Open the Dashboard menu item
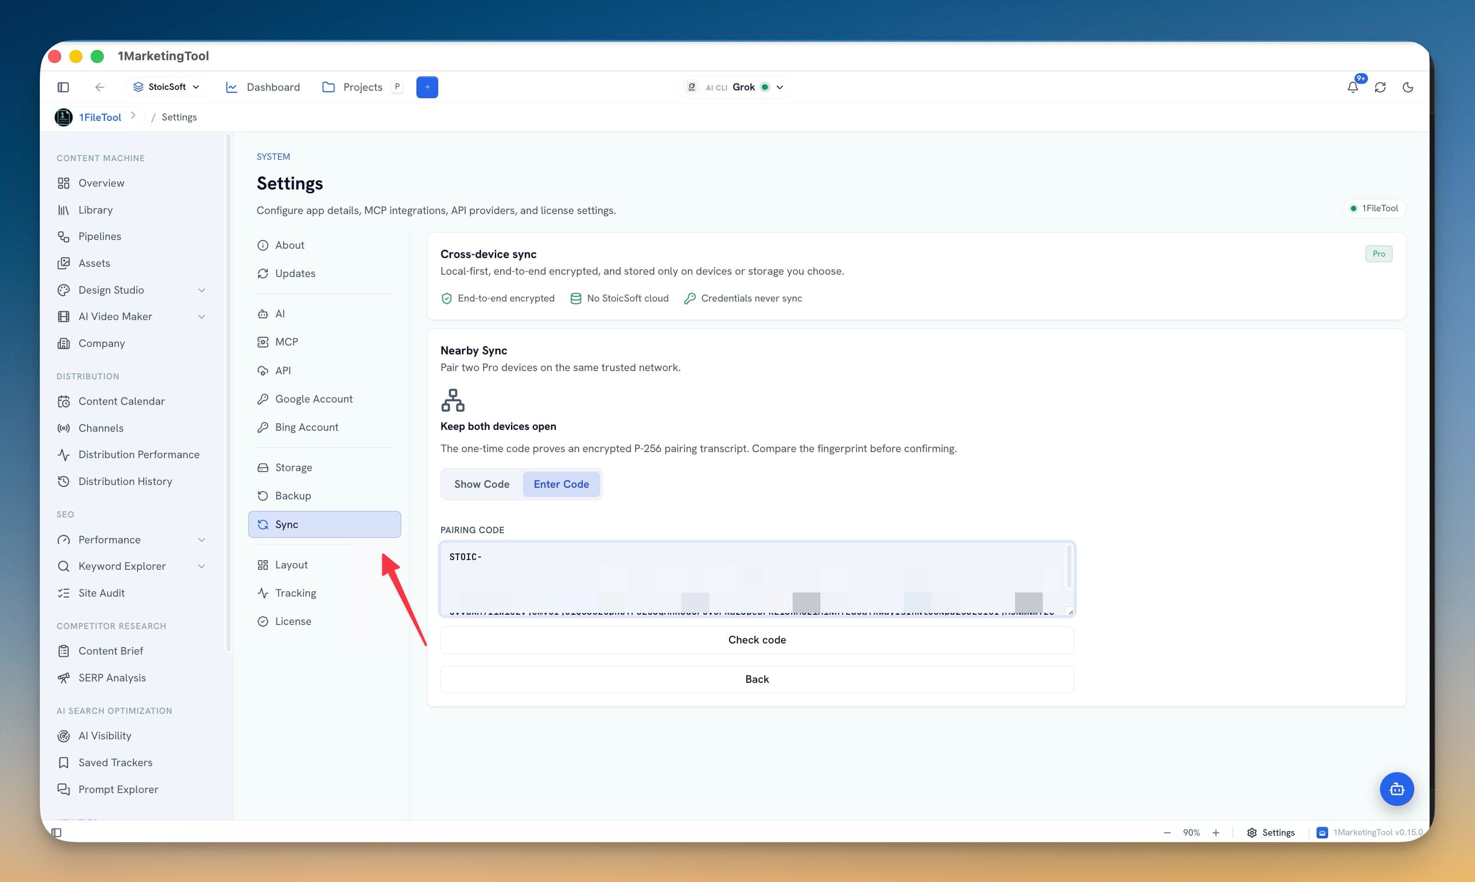 [263, 87]
